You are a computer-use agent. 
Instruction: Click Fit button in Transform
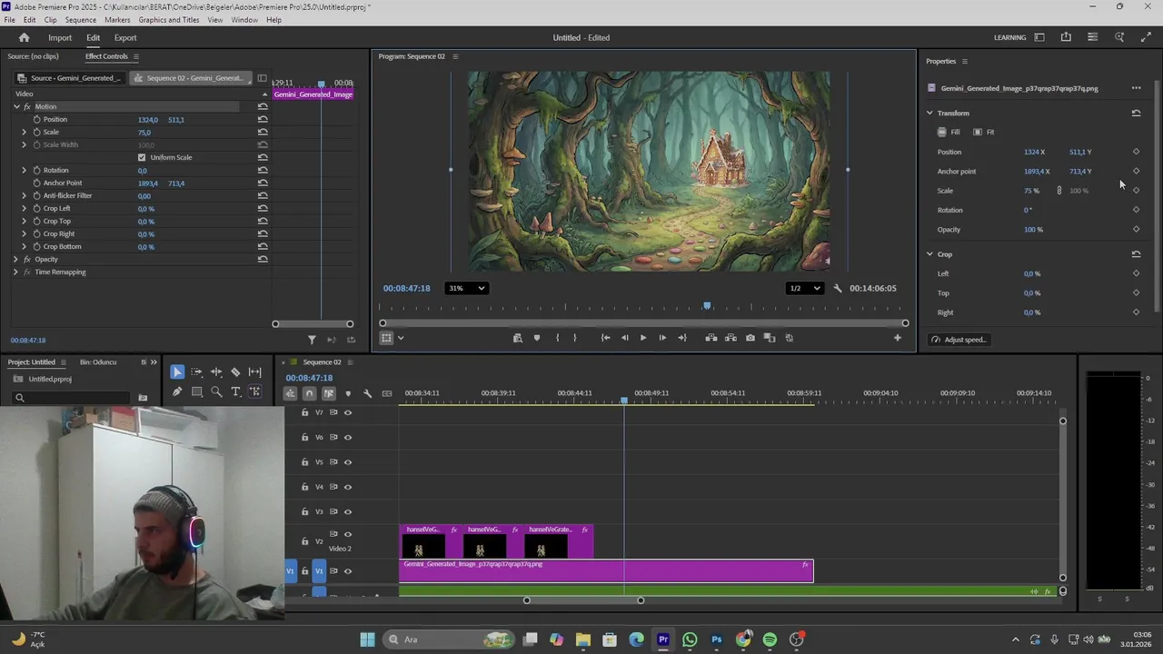[984, 132]
